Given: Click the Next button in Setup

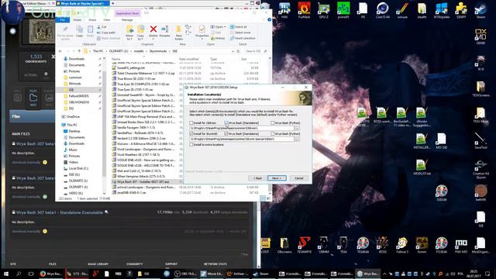Looking at the screenshot, I should click(x=277, y=178).
